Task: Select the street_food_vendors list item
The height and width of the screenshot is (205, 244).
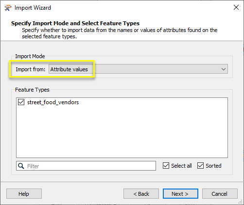Action: (53, 102)
